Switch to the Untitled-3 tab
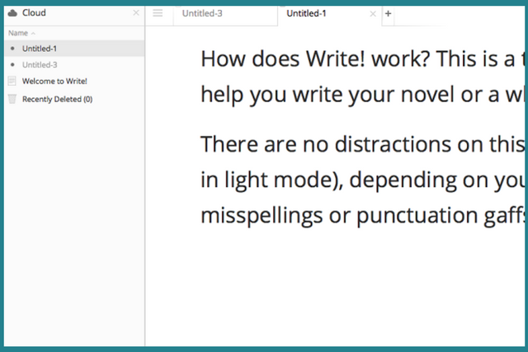 tap(225, 14)
